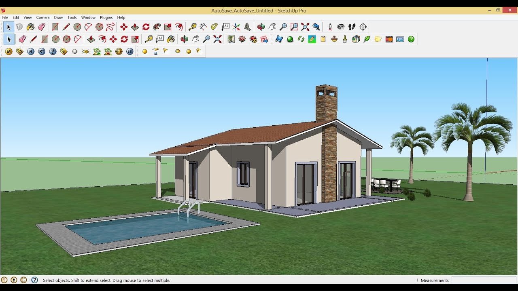Activate the Axes tool
This screenshot has width=518, height=291.
pyautogui.click(x=236, y=27)
